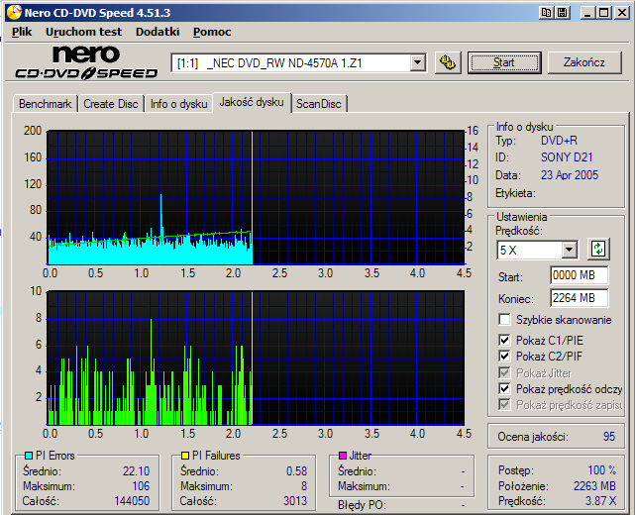Image resolution: width=635 pixels, height=515 pixels.
Task: Click the PI Errors graph area
Action: (x=256, y=197)
